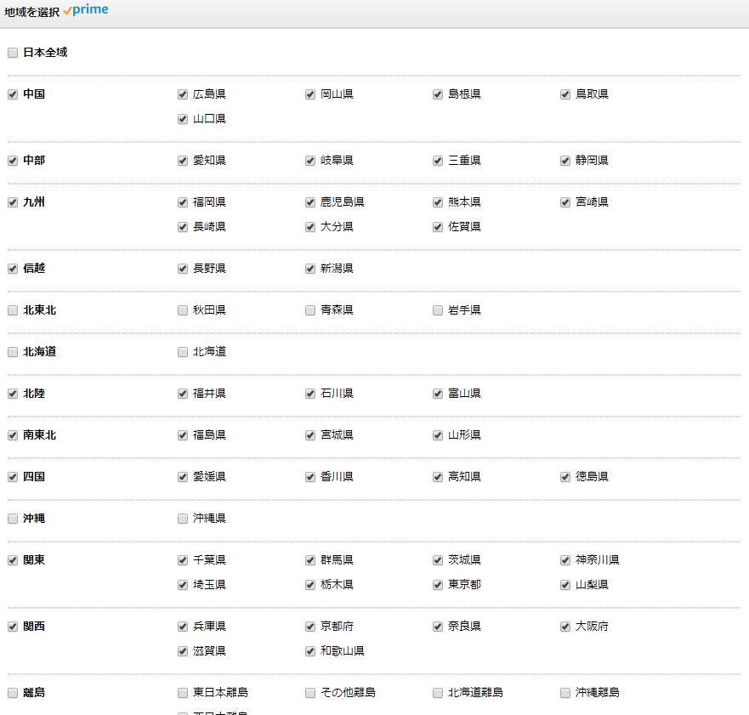Uncheck the 静岡県 checkbox
749x715 pixels.
point(565,161)
